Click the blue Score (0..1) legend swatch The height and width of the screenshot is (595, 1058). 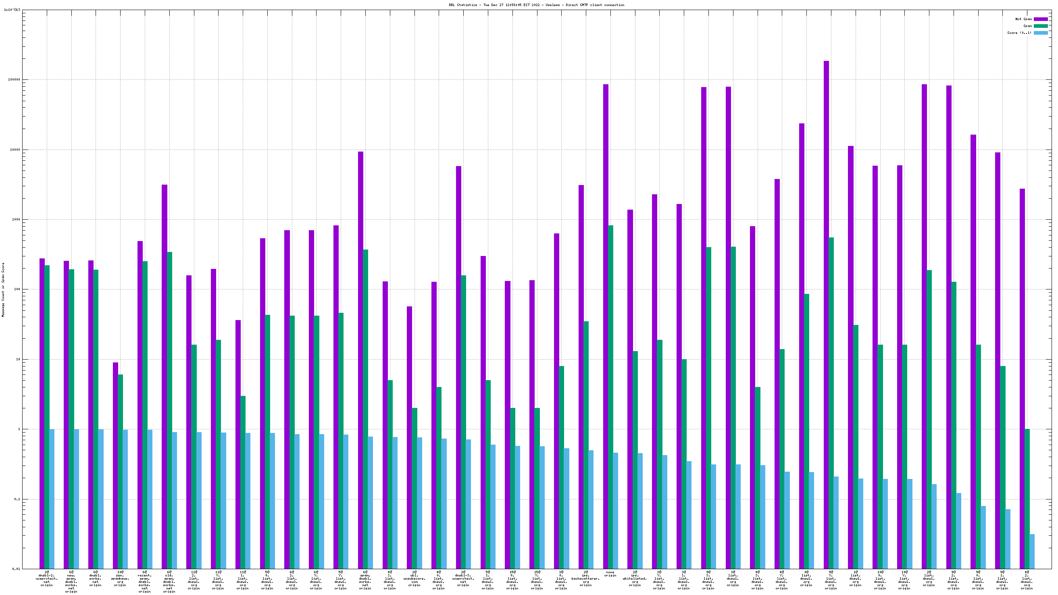[x=1040, y=33]
